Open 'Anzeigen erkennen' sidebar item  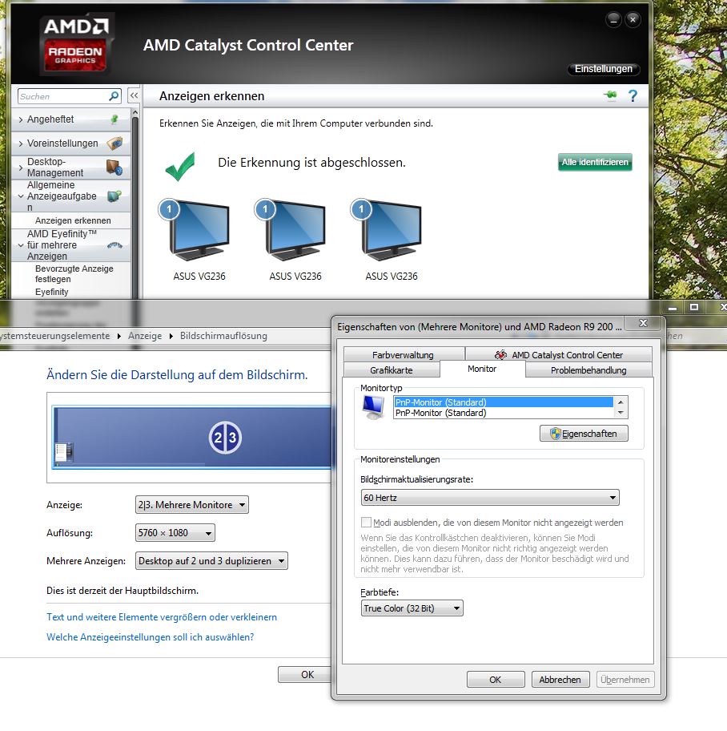click(x=73, y=220)
